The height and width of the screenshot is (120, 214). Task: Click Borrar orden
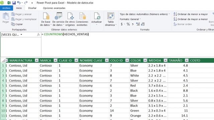click(183, 24)
